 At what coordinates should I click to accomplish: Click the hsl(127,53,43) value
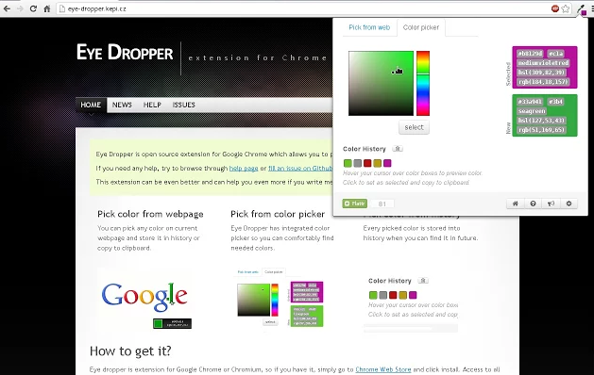[541, 121]
